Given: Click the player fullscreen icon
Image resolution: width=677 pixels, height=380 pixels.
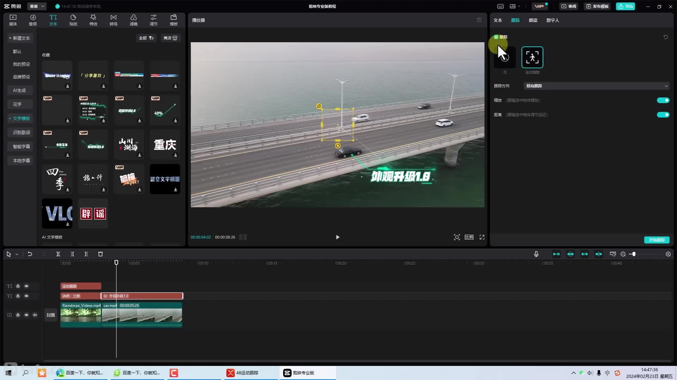Looking at the screenshot, I should point(482,237).
